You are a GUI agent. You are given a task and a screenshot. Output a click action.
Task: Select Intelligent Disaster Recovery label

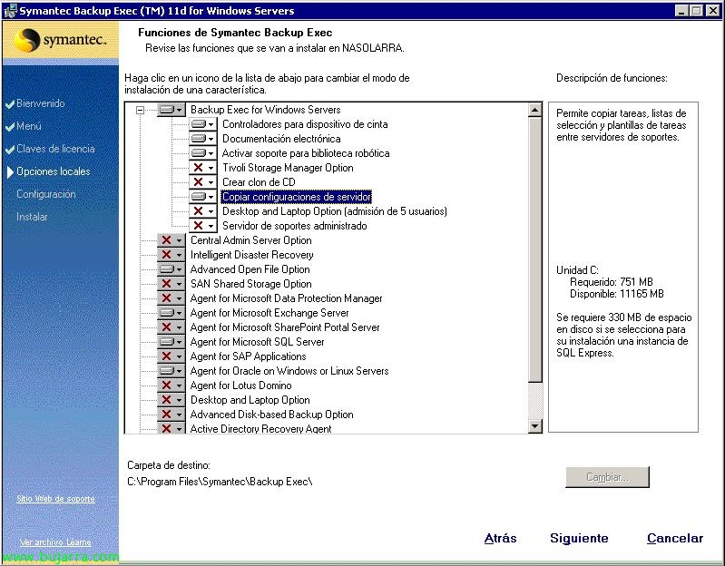tap(252, 255)
